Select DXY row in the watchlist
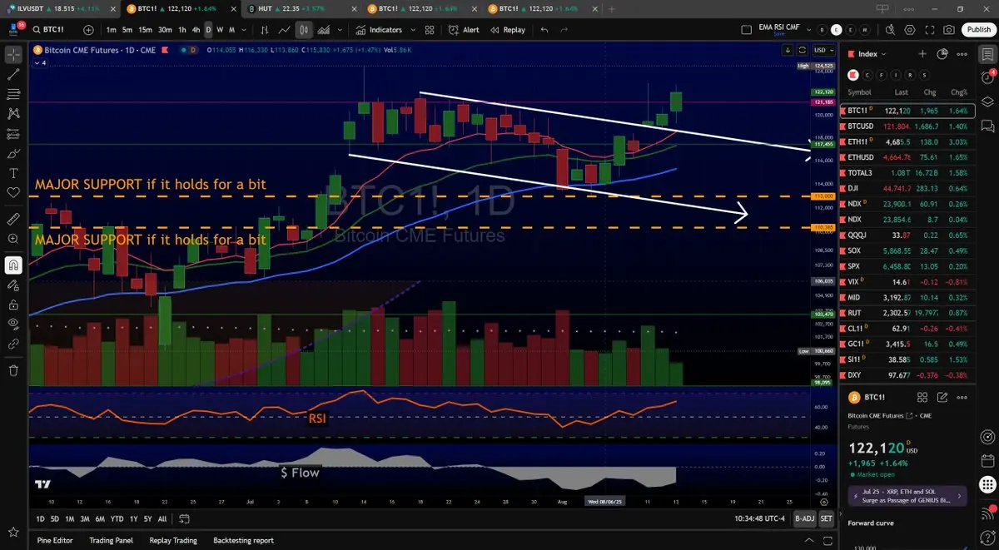This screenshot has height=550, width=999. tap(906, 375)
